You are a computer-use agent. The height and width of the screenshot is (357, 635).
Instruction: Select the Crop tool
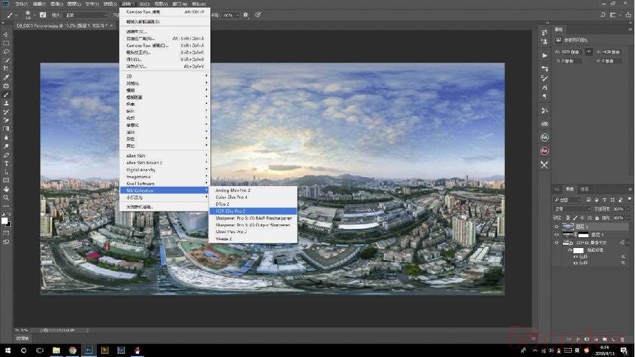coord(6,69)
